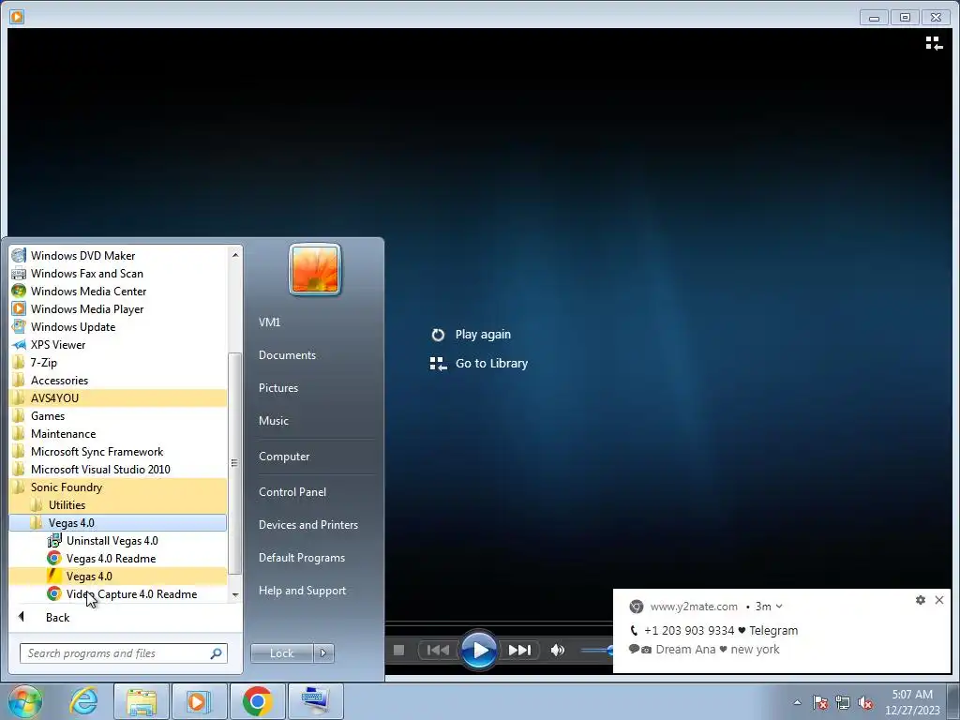The height and width of the screenshot is (720, 960).
Task: Click the Next track button
Action: (519, 650)
